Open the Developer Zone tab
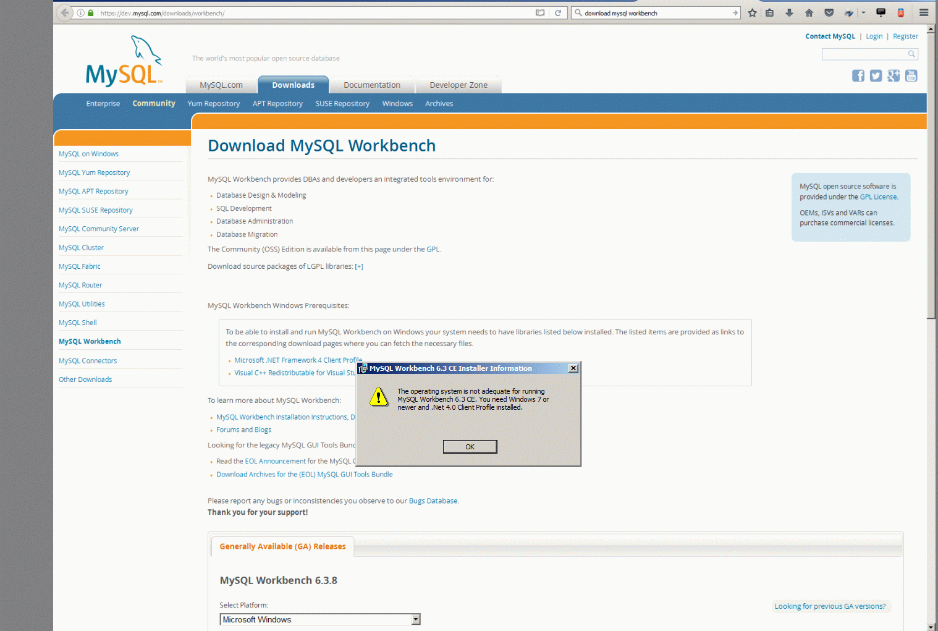Viewport: 938px width, 631px height. pos(458,85)
